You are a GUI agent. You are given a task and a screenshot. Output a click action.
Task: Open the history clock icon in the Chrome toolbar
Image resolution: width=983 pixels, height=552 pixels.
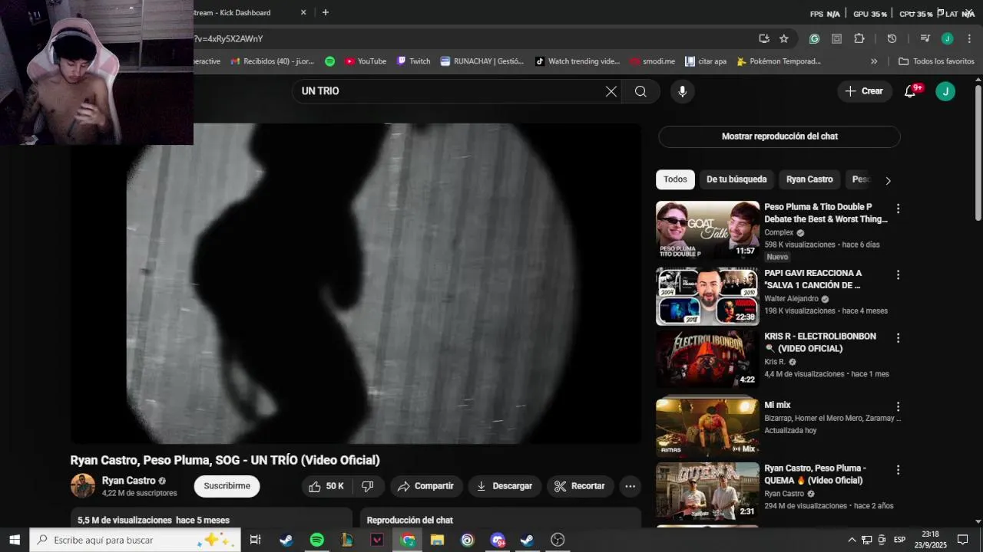892,38
